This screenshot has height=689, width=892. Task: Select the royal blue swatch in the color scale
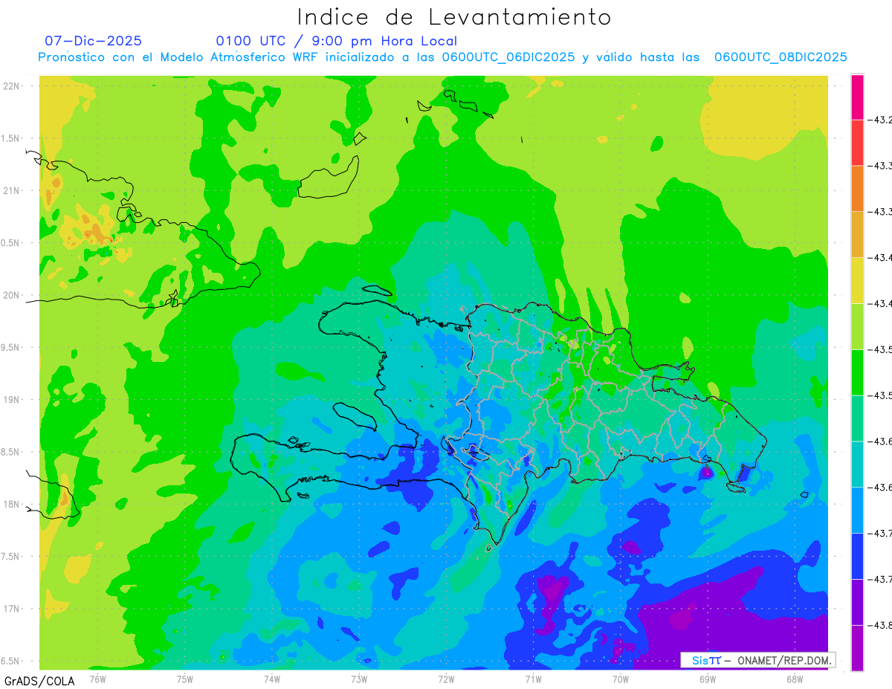[x=857, y=555]
